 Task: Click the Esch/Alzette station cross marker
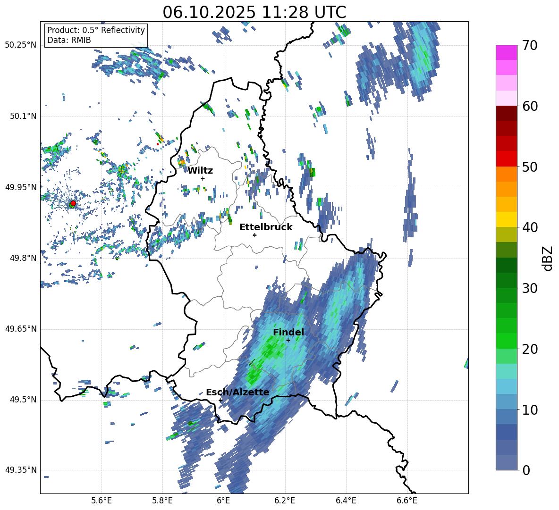[x=220, y=400]
